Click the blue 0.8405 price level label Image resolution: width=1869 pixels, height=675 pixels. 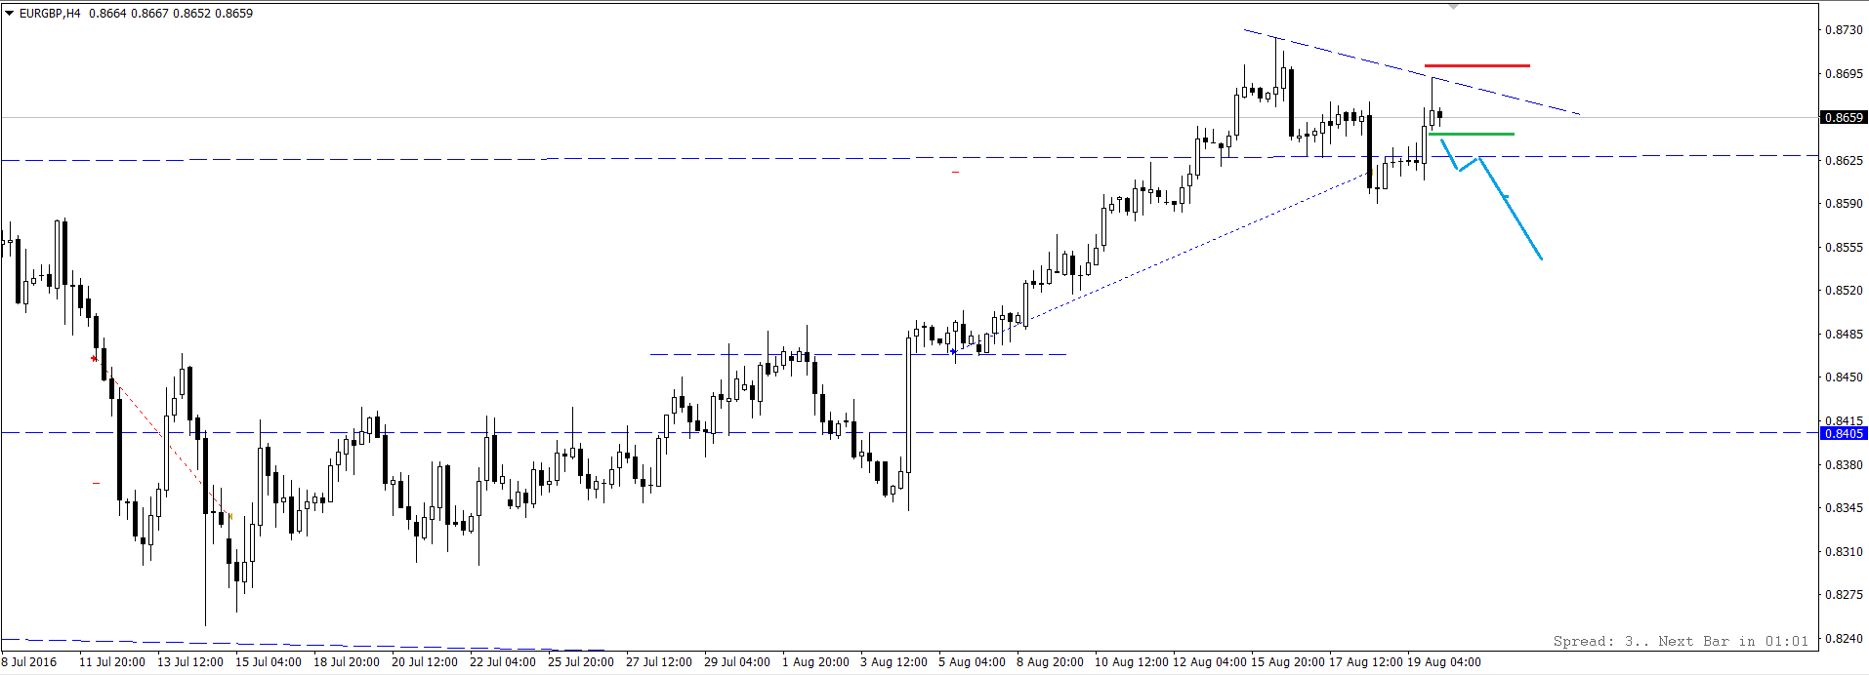point(1844,433)
